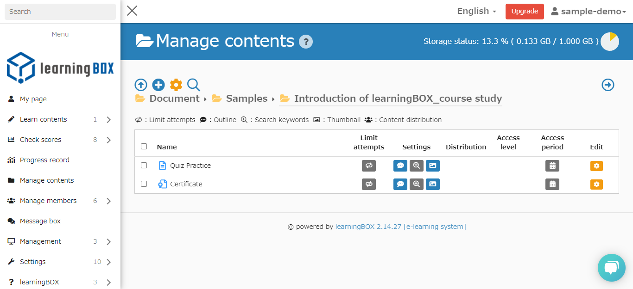Open the English language dropdown
The width and height of the screenshot is (633, 289).
click(x=476, y=11)
